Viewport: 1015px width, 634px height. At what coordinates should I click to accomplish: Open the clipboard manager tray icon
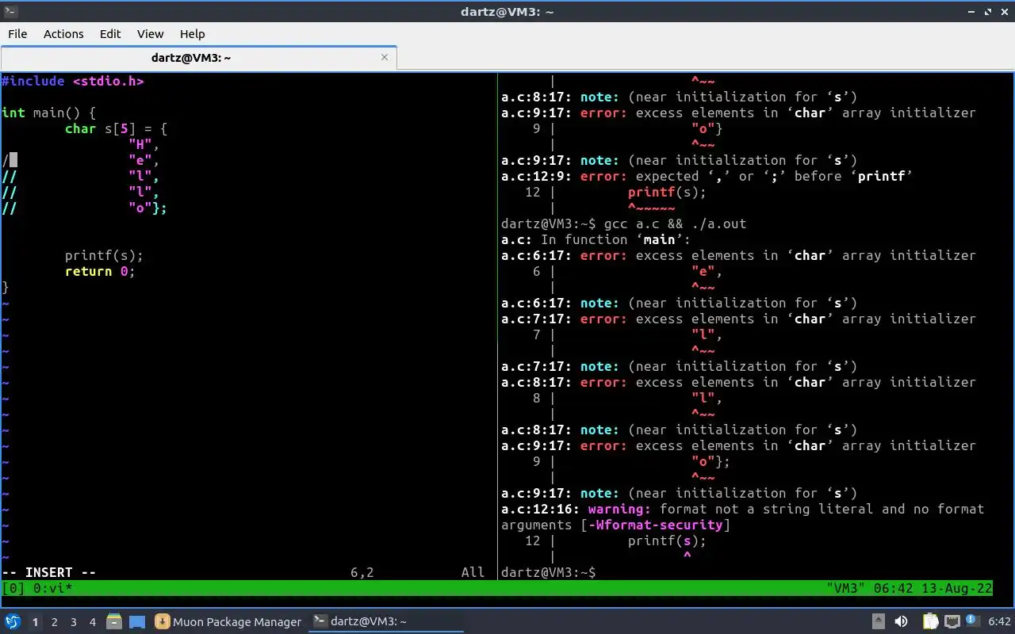[x=930, y=621]
